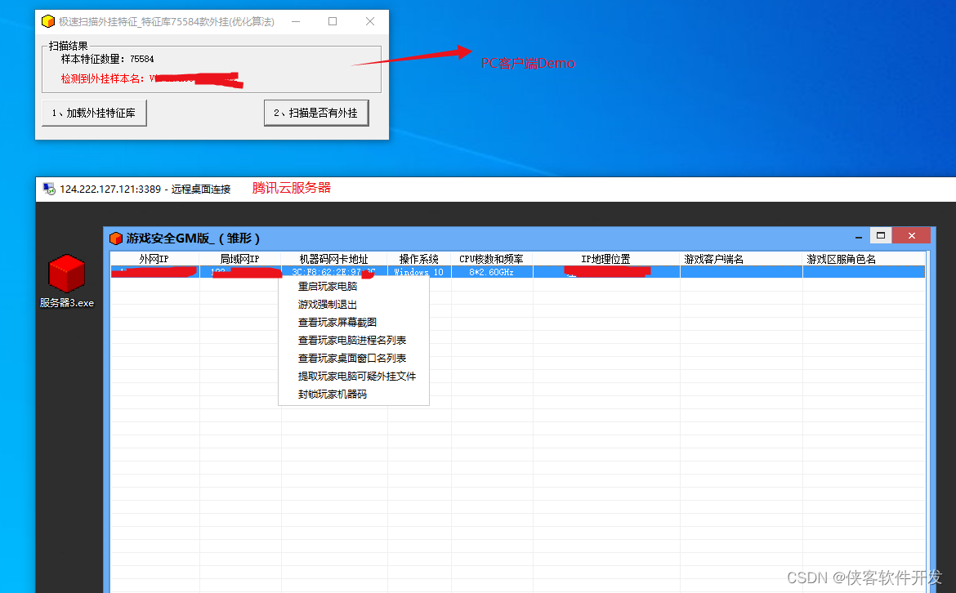The width and height of the screenshot is (956, 593).
Task: Minimize the 极速扫描外挂特征 scanner window
Action: tap(296, 21)
